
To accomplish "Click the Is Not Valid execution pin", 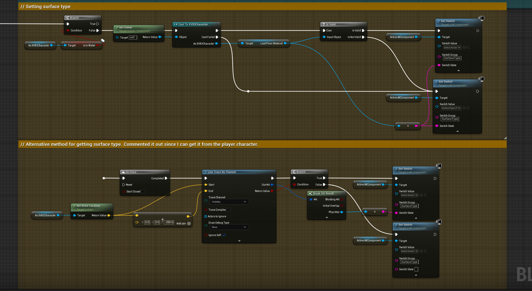I will tap(363, 37).
